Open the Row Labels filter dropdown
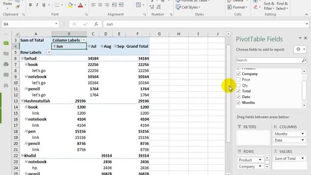The image size is (311, 175). (x=49, y=52)
